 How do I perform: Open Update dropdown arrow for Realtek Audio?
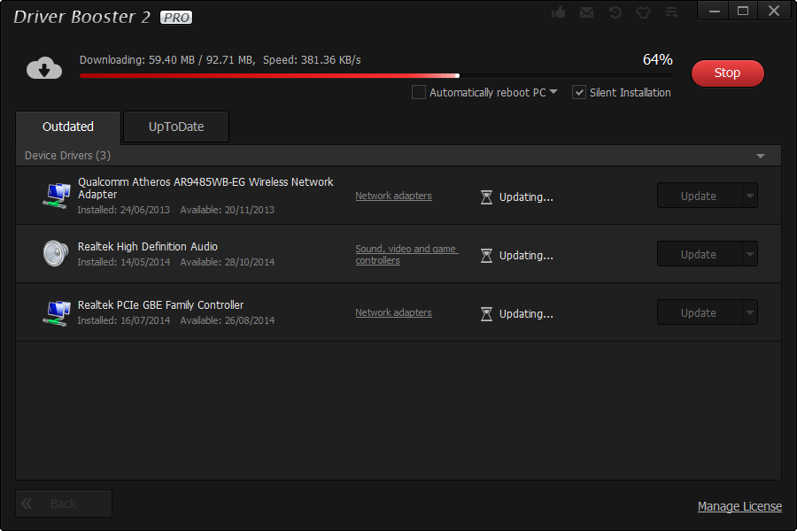pyautogui.click(x=750, y=254)
